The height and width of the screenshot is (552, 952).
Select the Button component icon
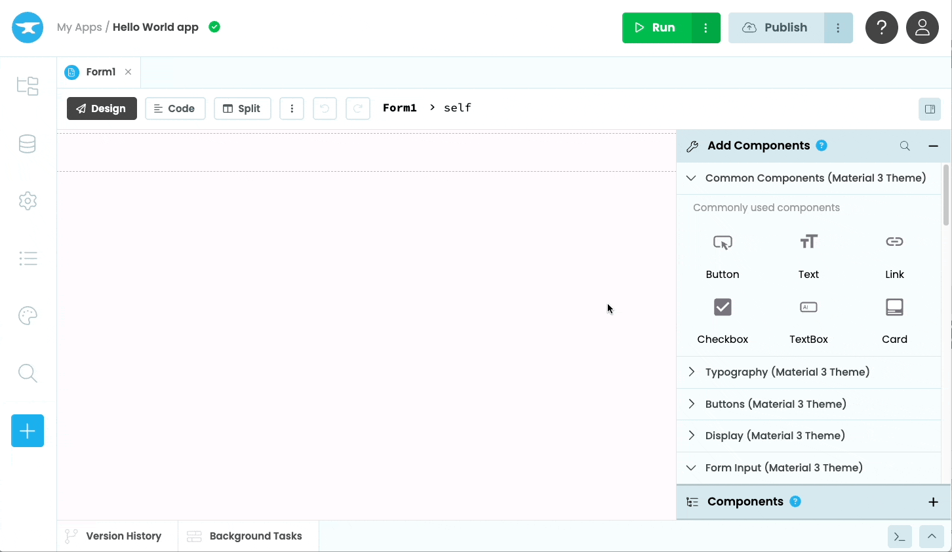(723, 243)
